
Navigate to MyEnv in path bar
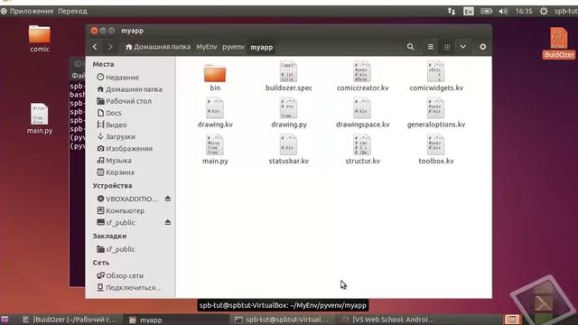coord(207,47)
